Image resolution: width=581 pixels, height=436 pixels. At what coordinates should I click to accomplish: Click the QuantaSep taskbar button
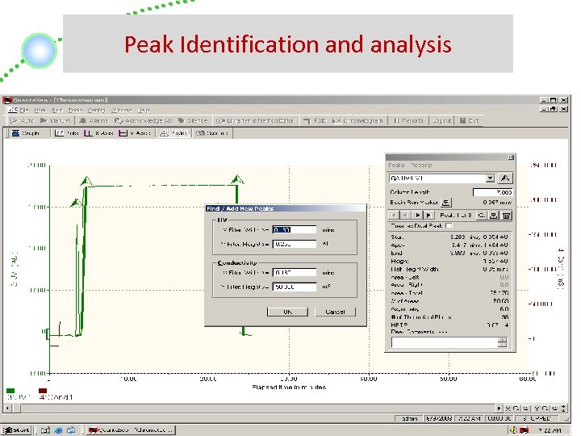(x=131, y=430)
